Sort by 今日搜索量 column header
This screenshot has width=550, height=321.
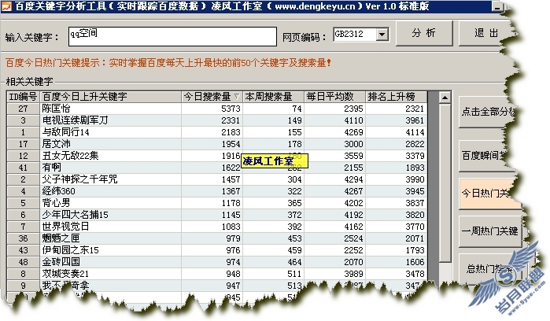(212, 97)
